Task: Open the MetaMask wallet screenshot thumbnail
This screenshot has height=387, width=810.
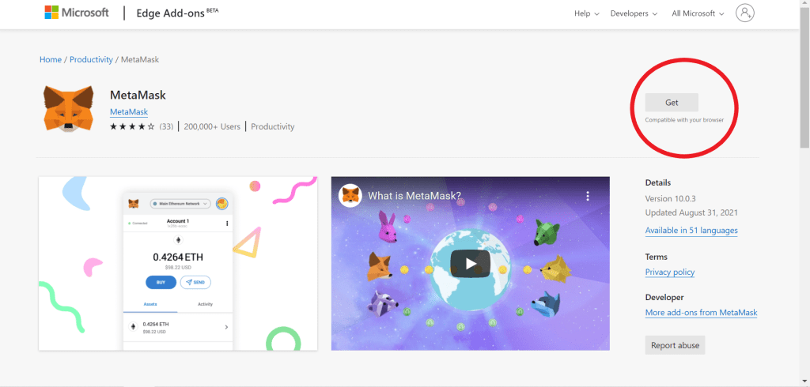Action: coord(178,263)
